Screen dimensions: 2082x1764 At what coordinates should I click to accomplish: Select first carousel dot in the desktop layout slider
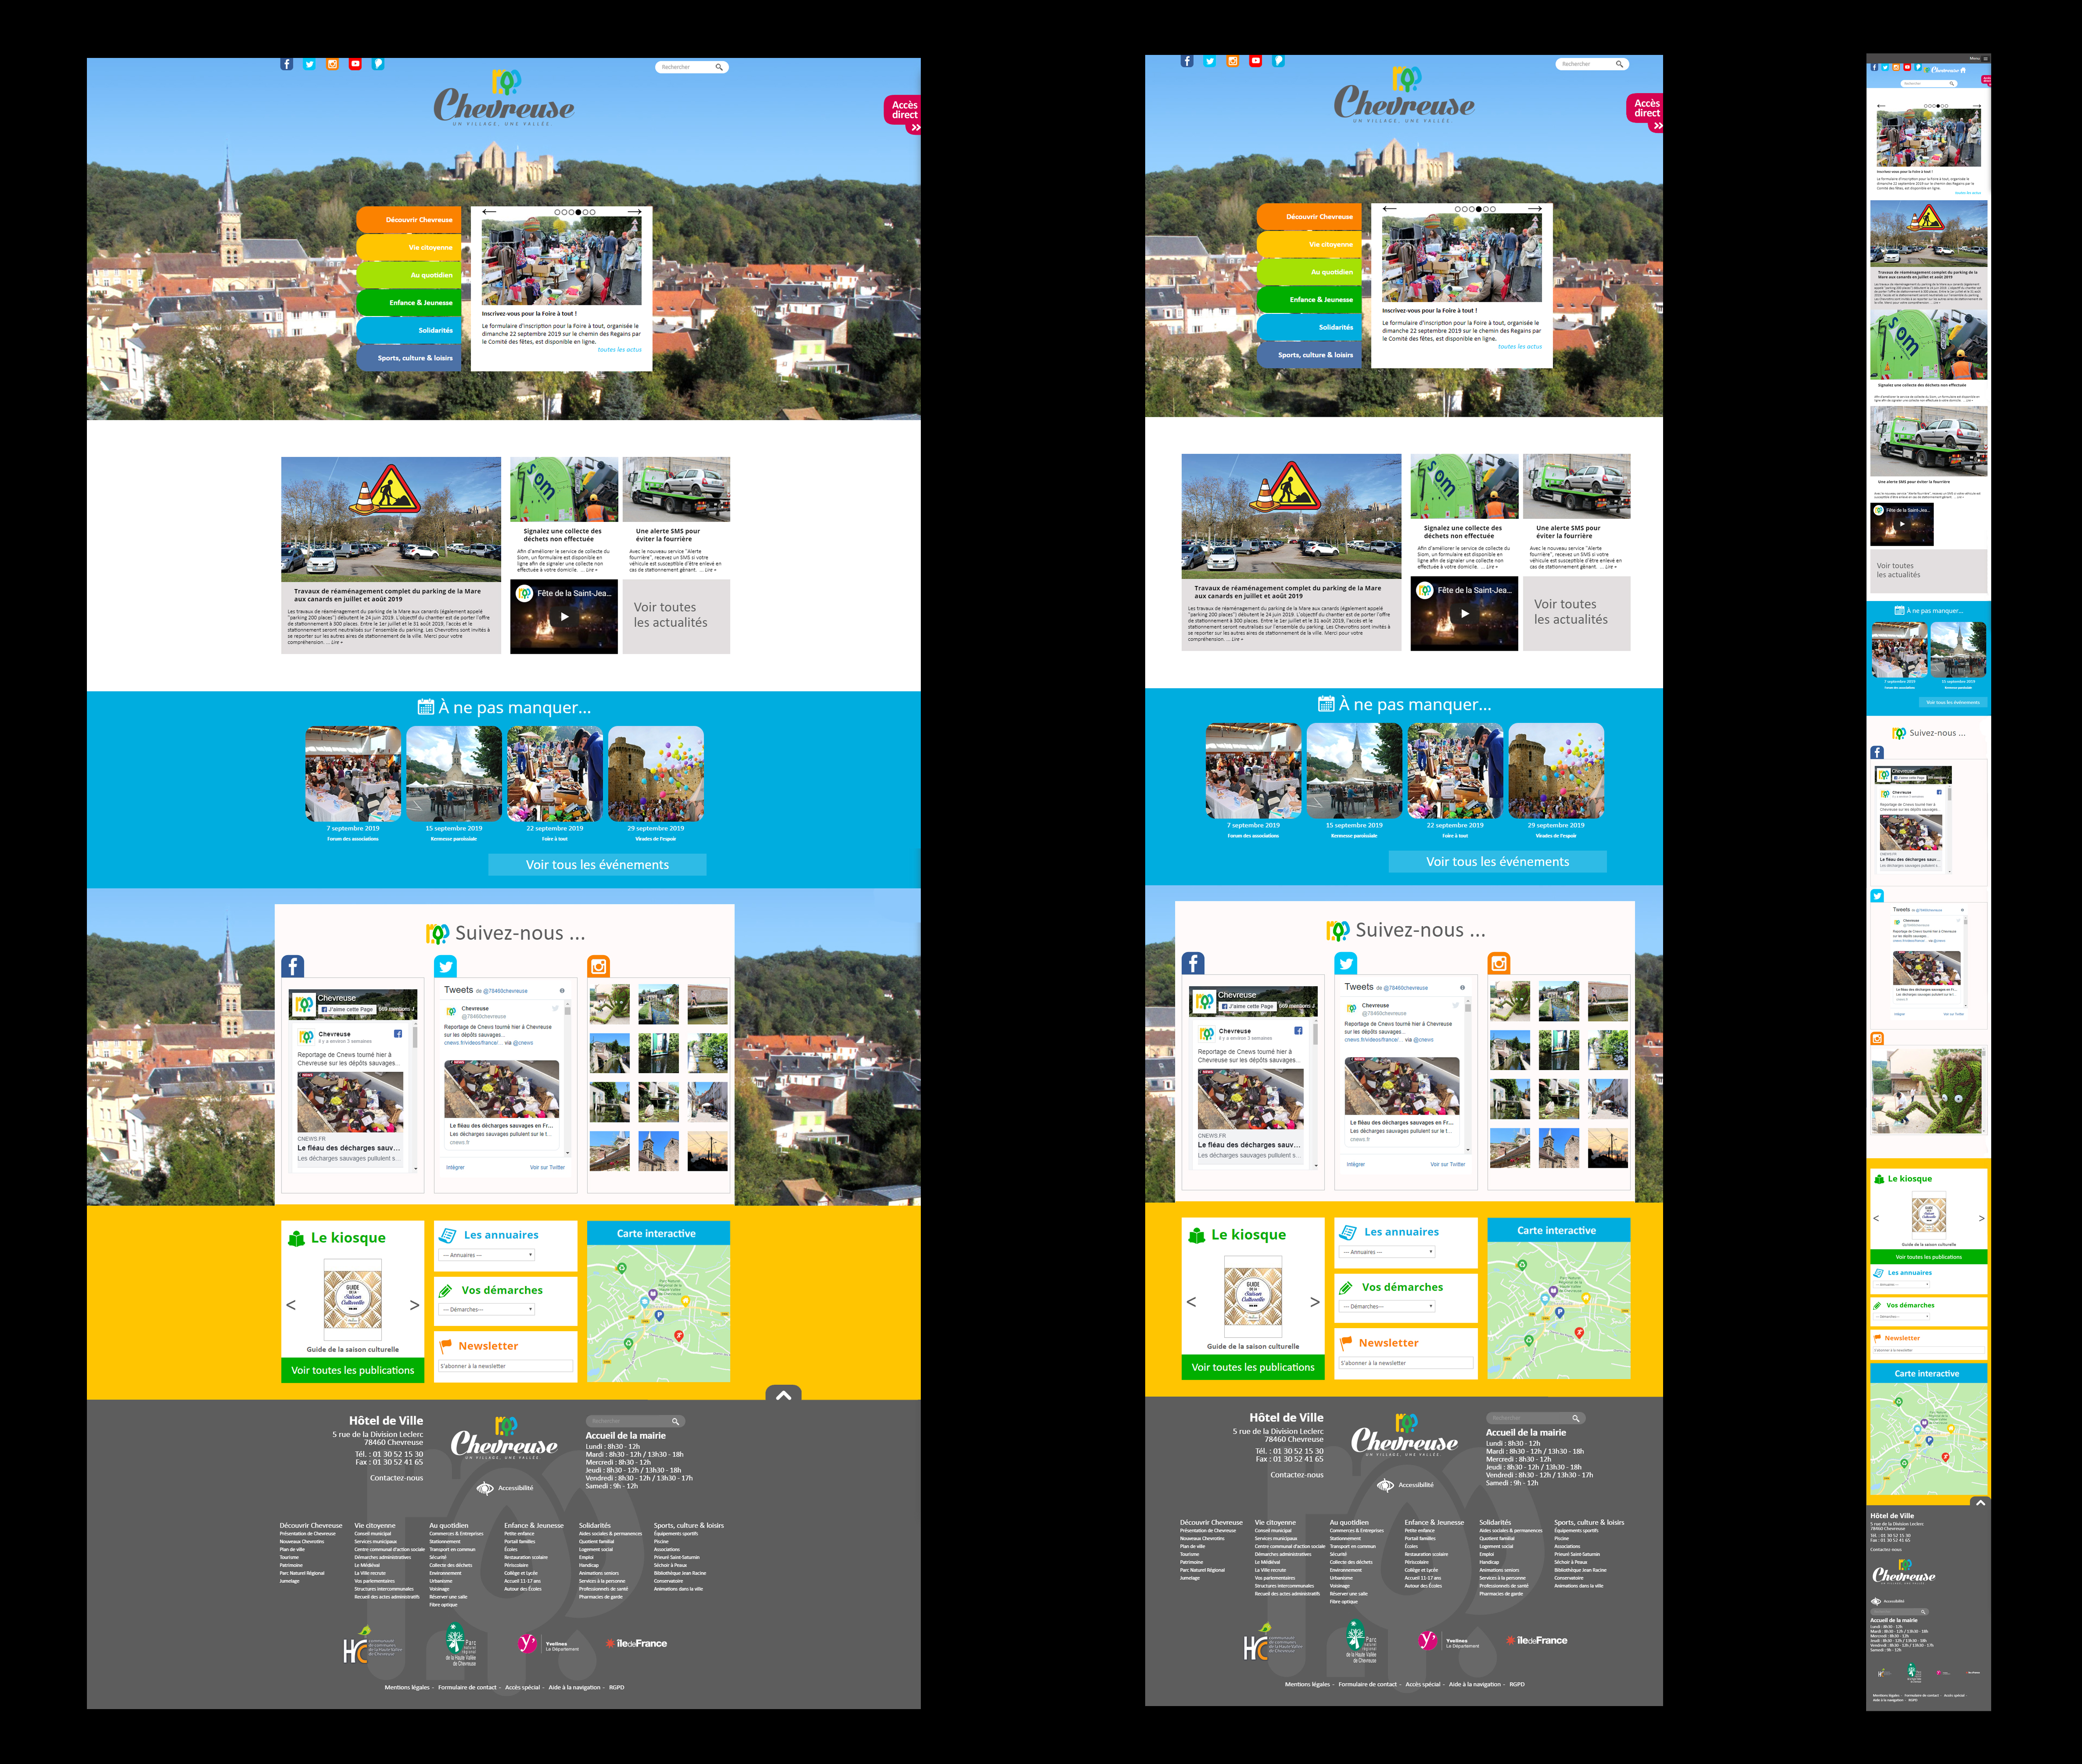558,212
